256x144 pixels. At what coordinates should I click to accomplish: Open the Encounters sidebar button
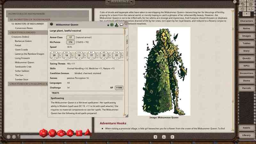point(246,73)
